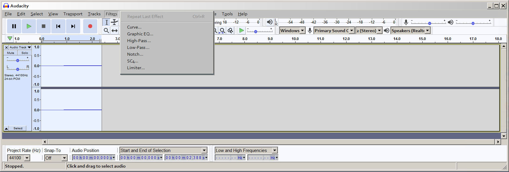
Task: Mute the Audio Track
Action: pyautogui.click(x=11, y=53)
